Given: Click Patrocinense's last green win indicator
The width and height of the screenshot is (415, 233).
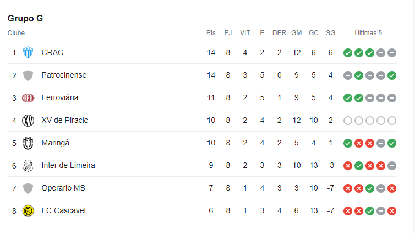Looking at the screenshot, I should pyautogui.click(x=392, y=75).
